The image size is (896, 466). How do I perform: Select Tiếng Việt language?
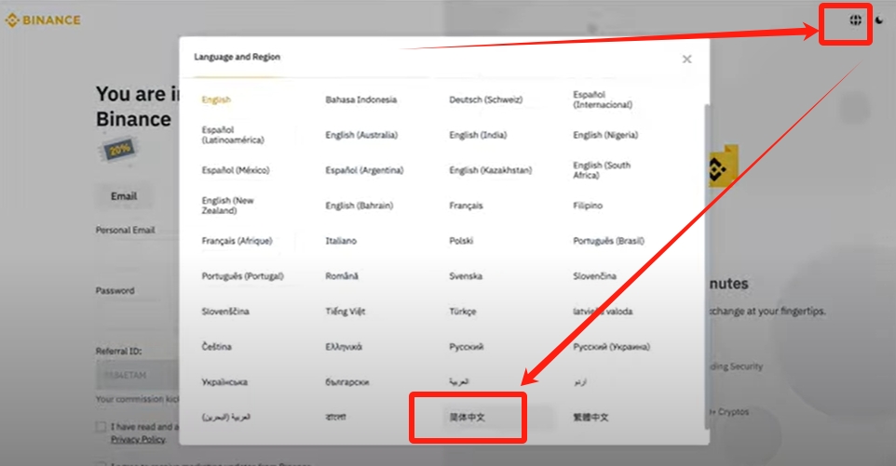tap(346, 312)
